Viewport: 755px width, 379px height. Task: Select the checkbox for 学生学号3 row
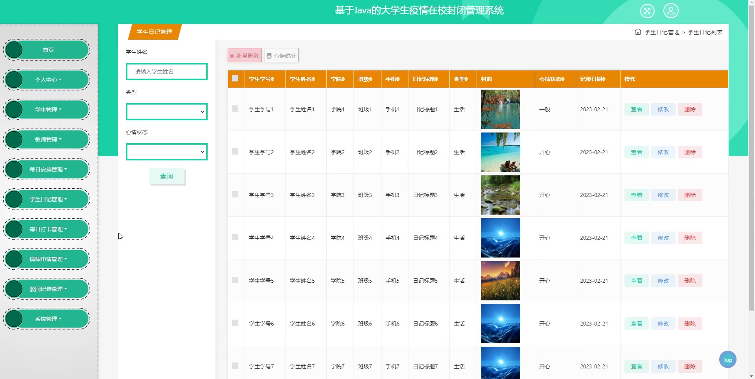pos(235,194)
